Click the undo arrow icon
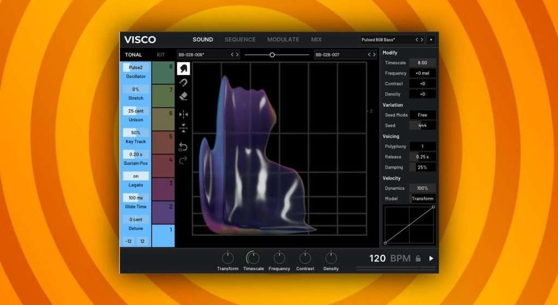Viewport: 558px width, 305px height. coord(183,146)
